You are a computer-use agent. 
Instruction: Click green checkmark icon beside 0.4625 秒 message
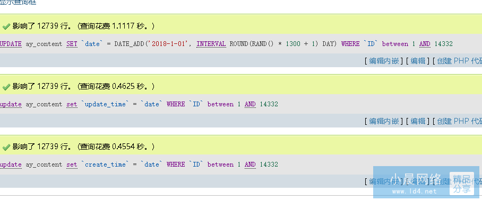pos(6,87)
